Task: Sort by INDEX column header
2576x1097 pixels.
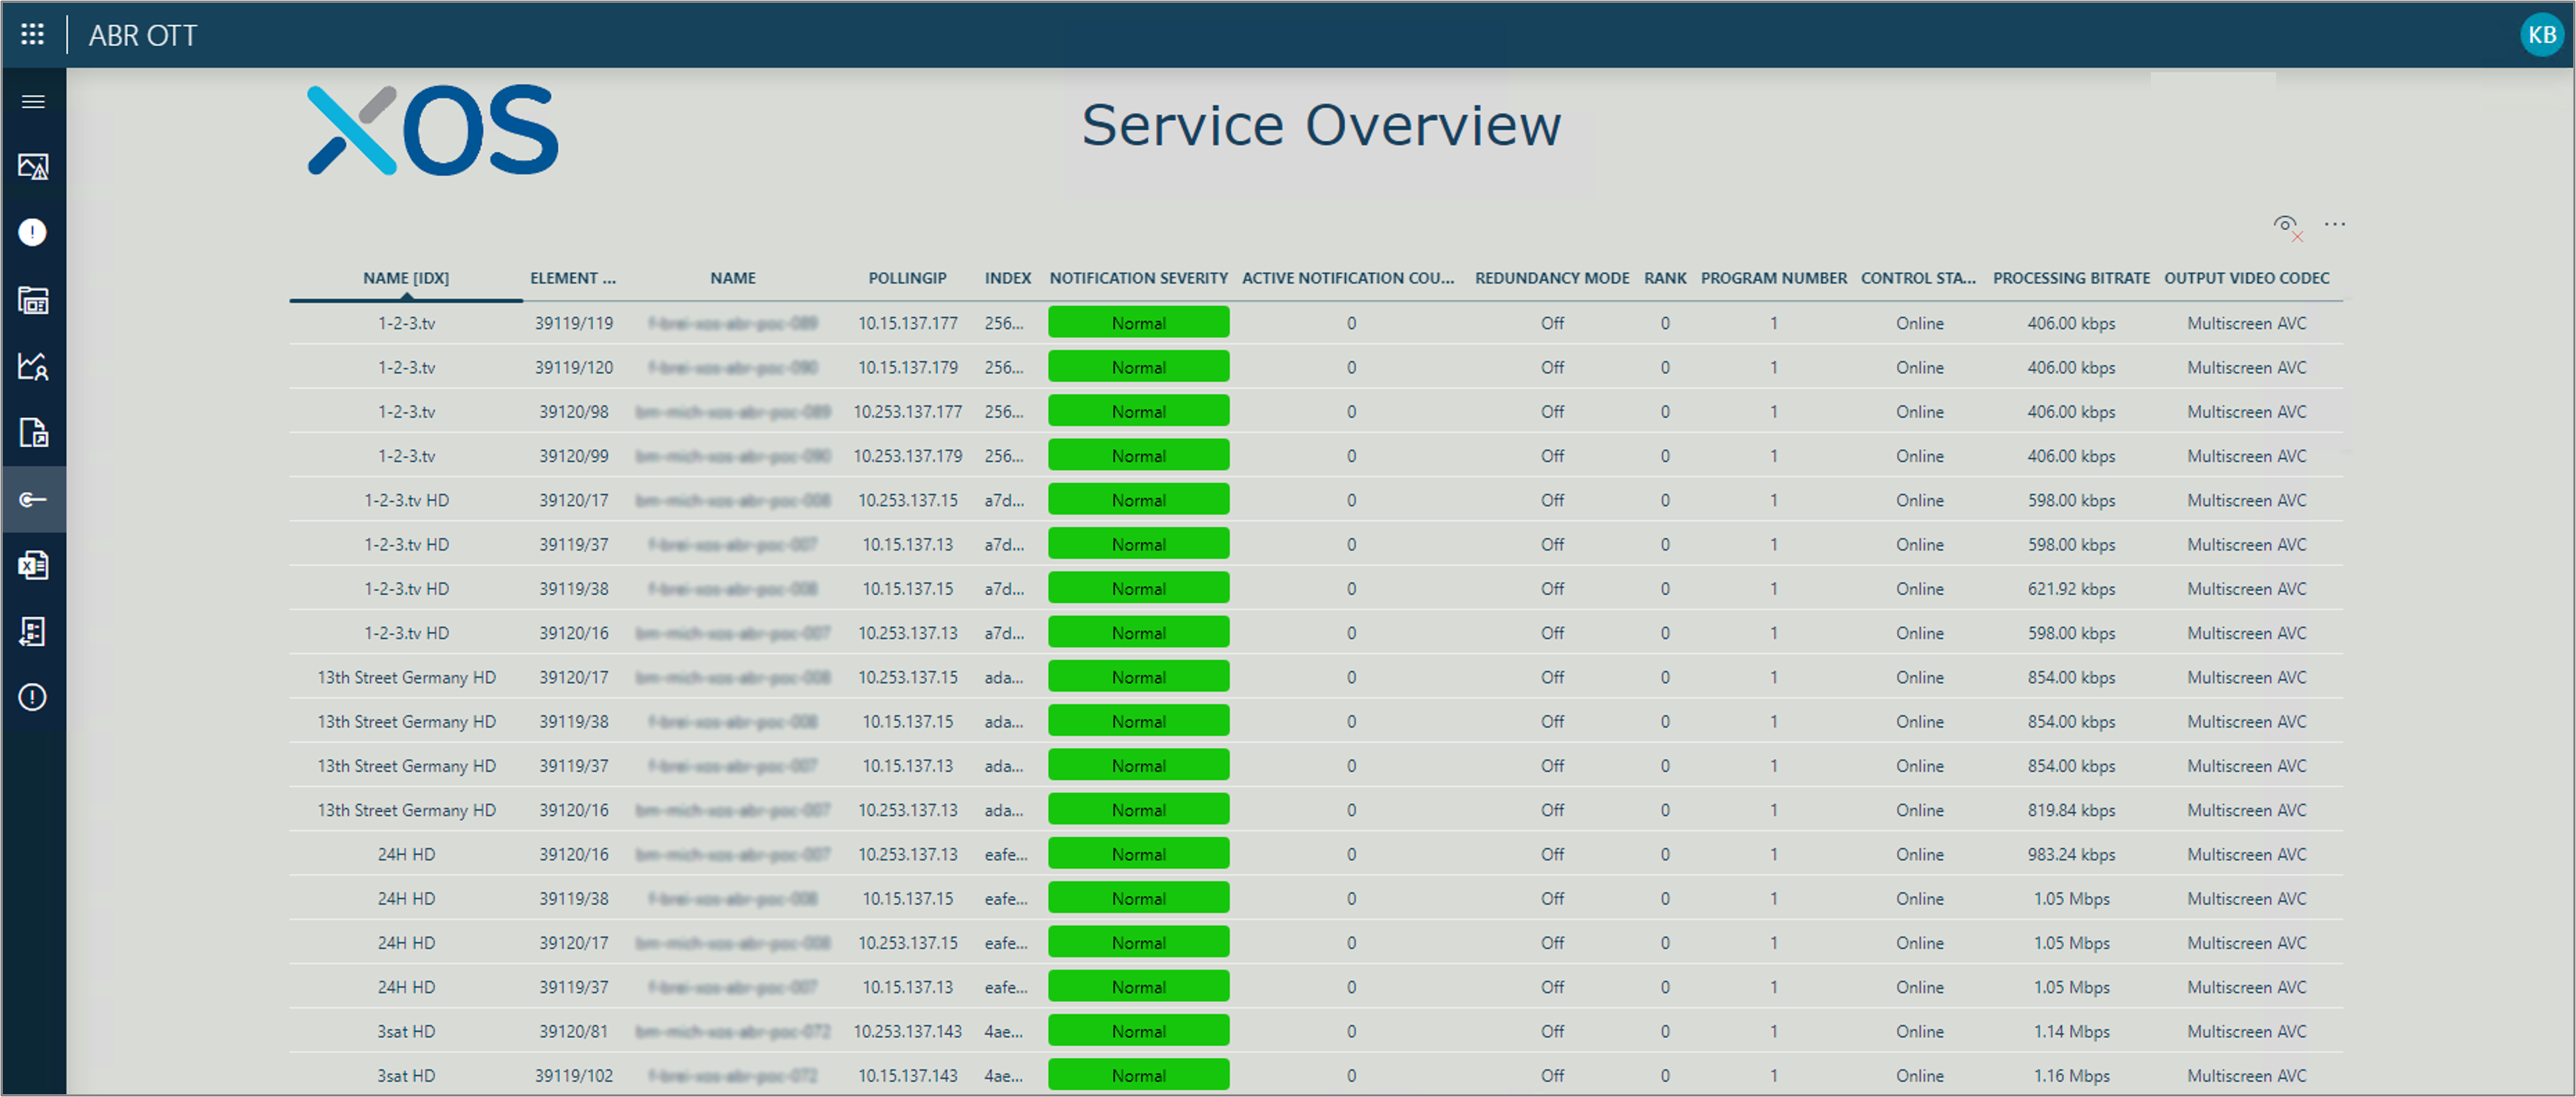Action: tap(1007, 278)
